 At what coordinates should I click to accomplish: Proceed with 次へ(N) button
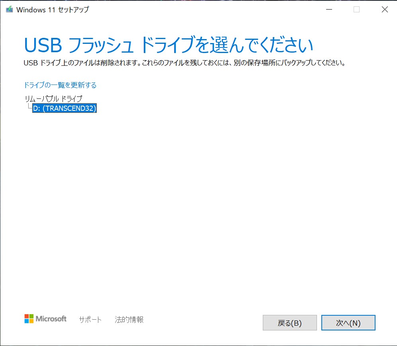pos(348,322)
